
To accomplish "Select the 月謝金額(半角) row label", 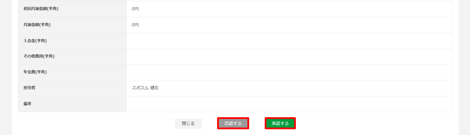I will click(x=37, y=25).
